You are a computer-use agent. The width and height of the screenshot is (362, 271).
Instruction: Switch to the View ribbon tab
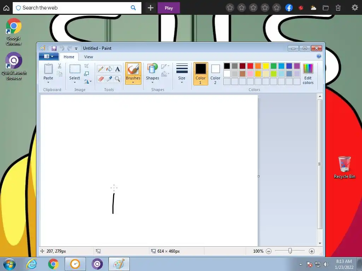click(x=88, y=57)
